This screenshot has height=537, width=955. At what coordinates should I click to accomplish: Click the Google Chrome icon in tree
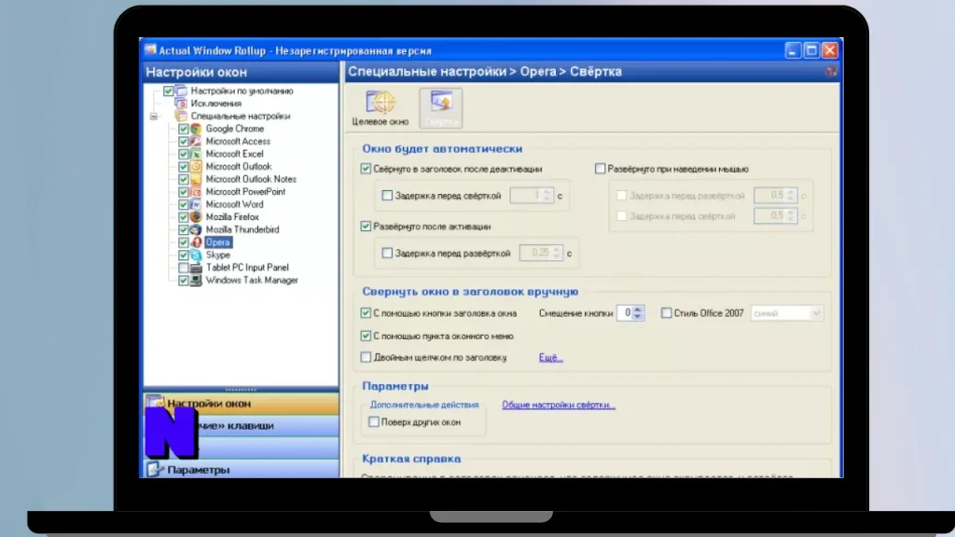[196, 129]
